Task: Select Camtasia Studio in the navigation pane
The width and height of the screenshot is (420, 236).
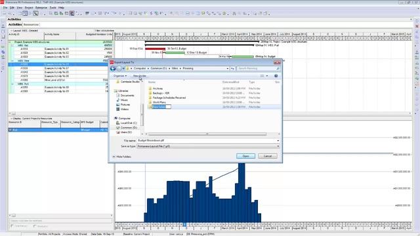Action: 130,81
